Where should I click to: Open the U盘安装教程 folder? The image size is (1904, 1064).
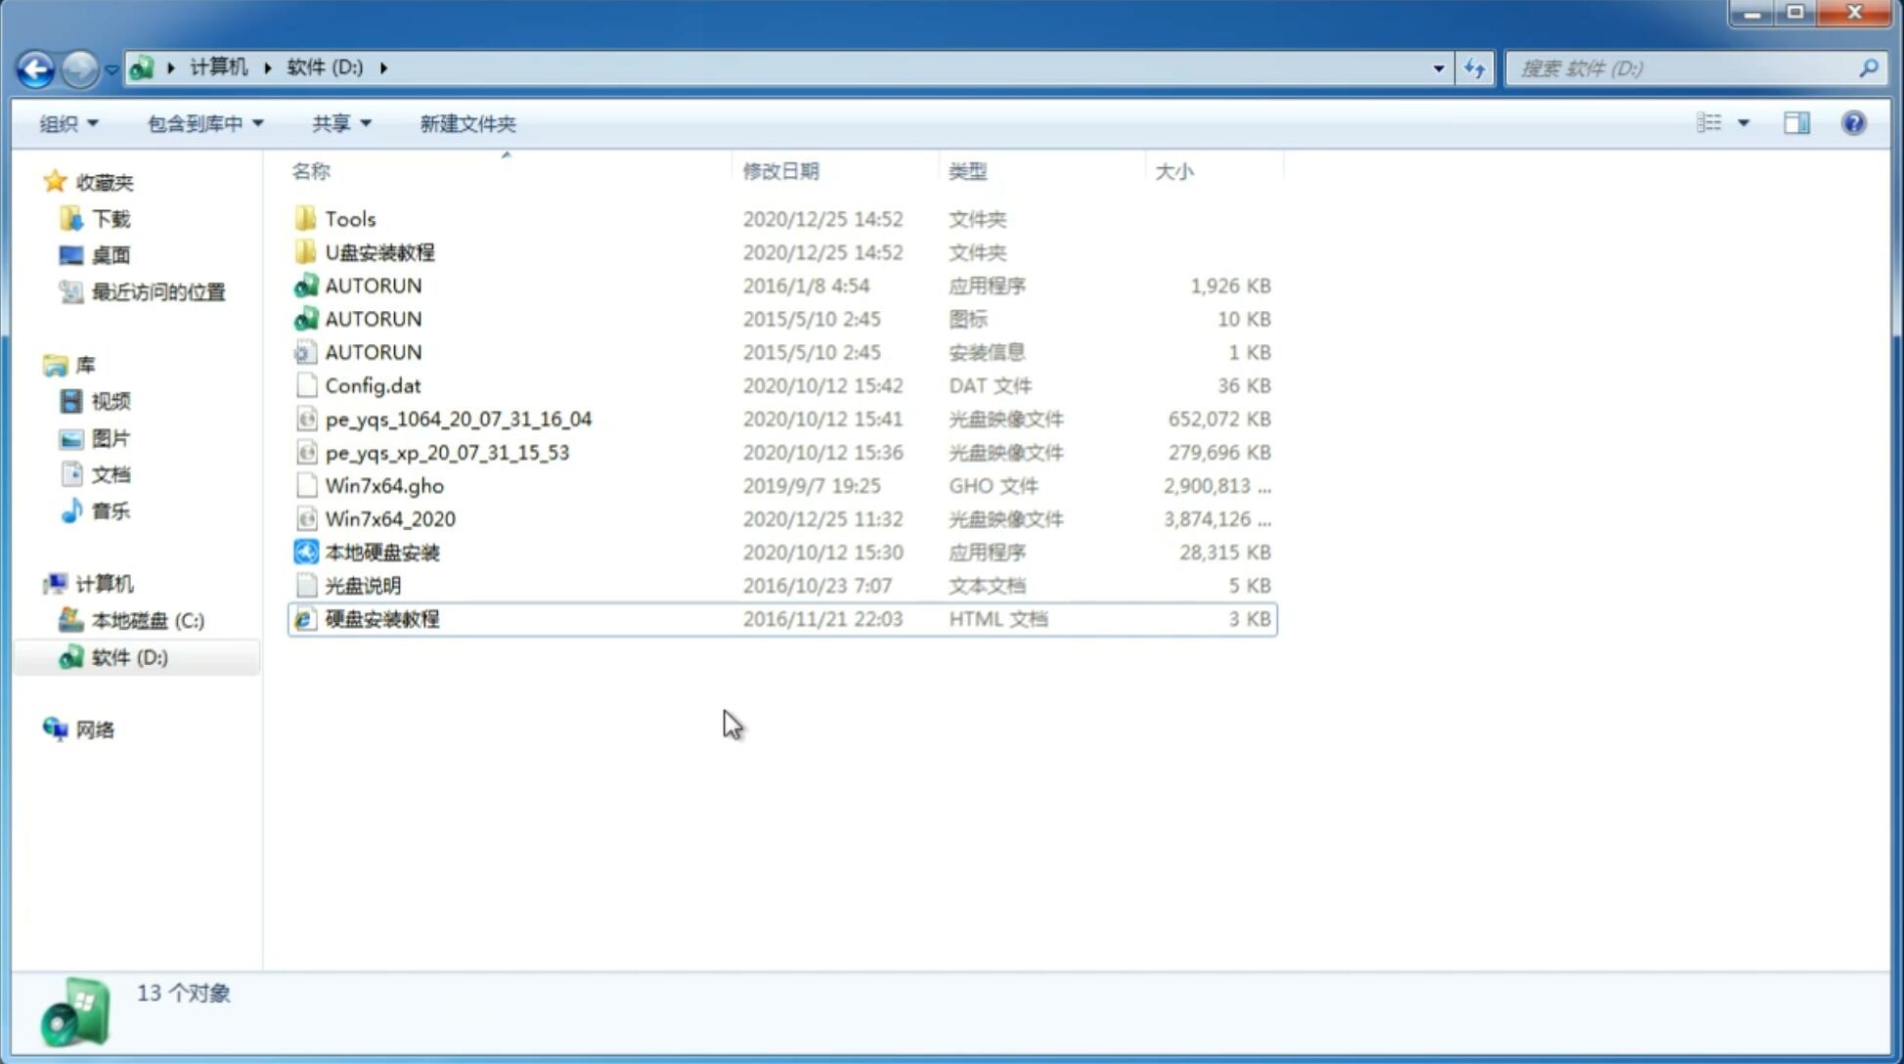380,251
